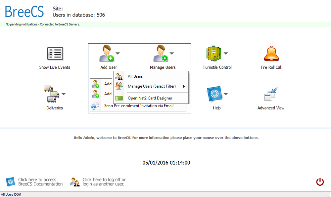Expand the Add User dropdown arrow
331x197 pixels.
(x=118, y=54)
